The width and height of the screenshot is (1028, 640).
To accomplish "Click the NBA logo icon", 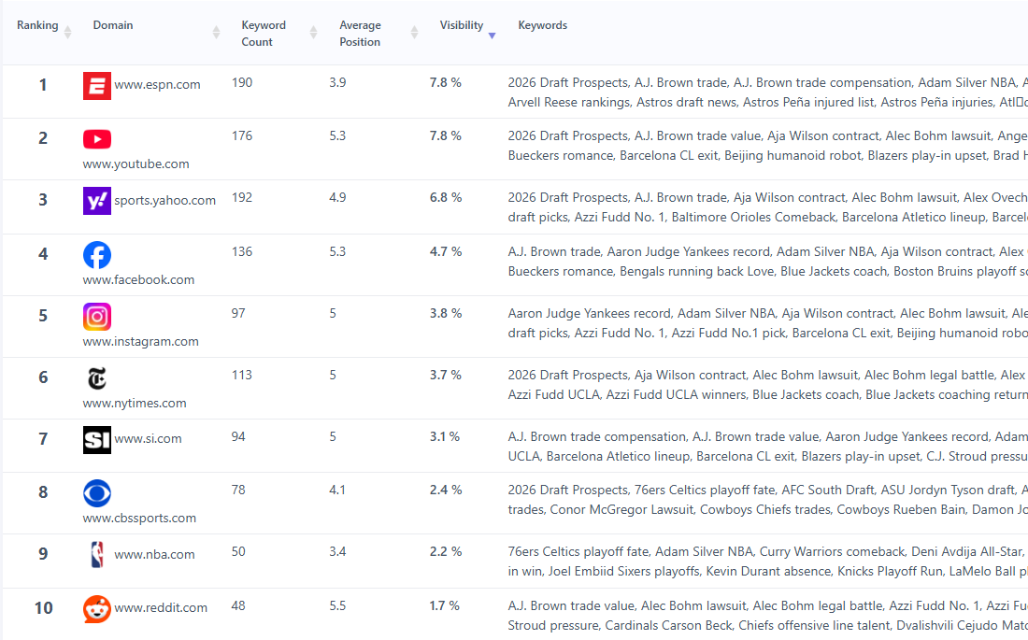I will (x=96, y=555).
